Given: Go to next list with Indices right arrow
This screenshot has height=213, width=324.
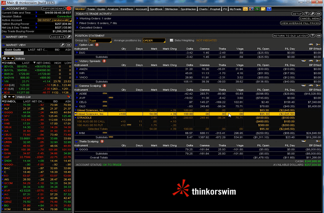Looking at the screenshot, I should pos(13,58).
